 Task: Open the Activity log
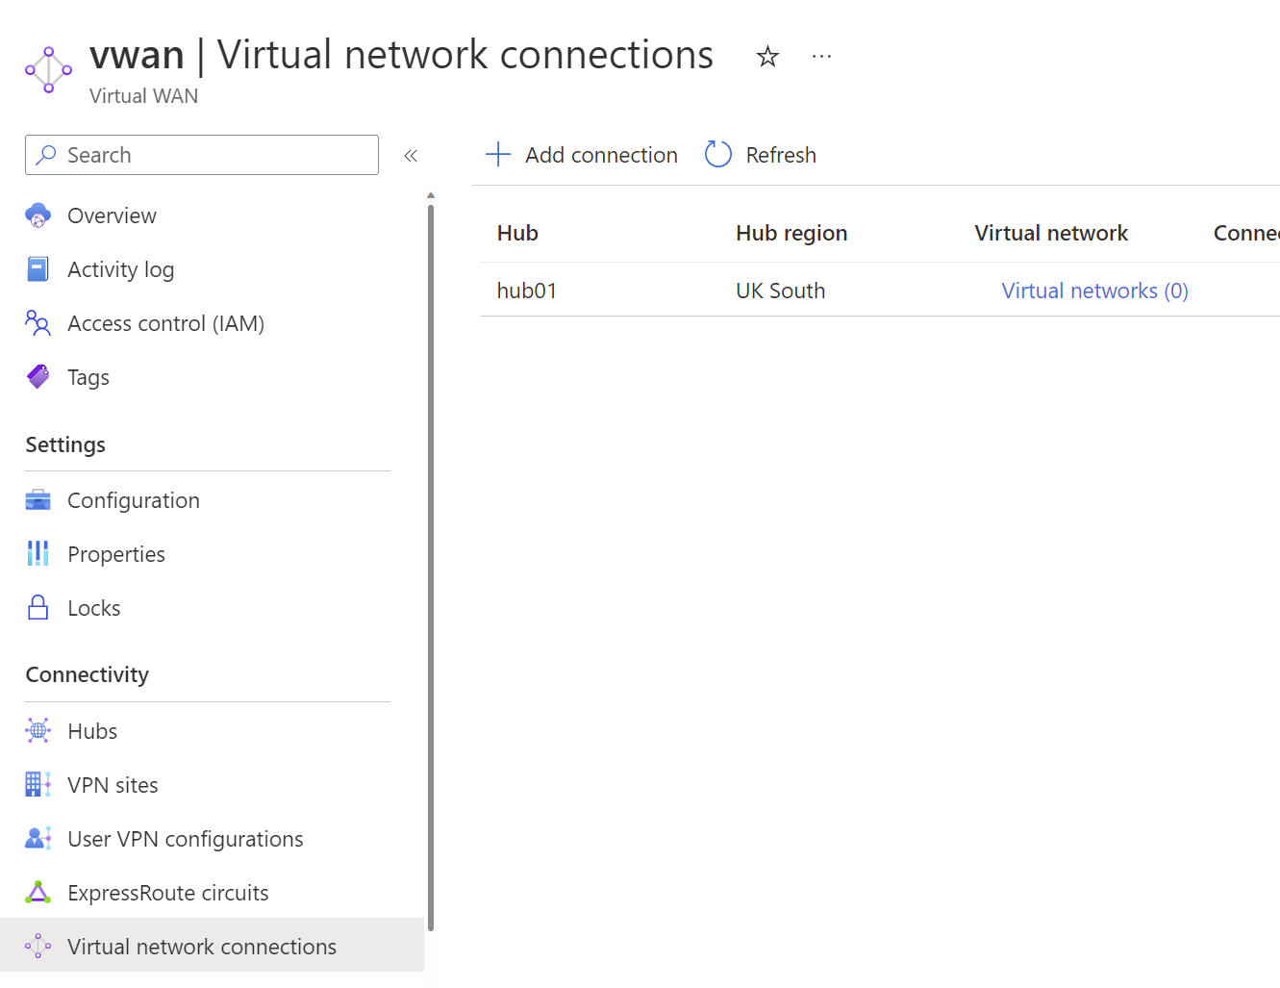[x=120, y=269]
